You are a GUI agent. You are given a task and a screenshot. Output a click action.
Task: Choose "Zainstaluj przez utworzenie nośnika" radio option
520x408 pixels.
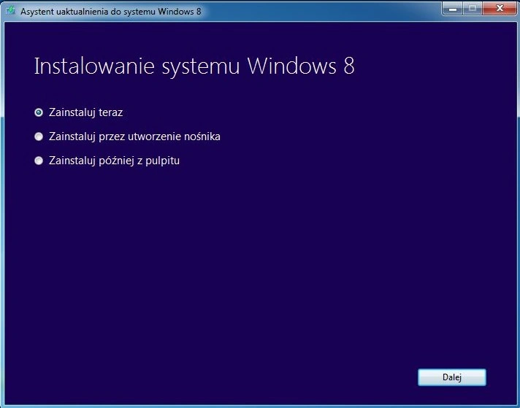[x=39, y=136]
